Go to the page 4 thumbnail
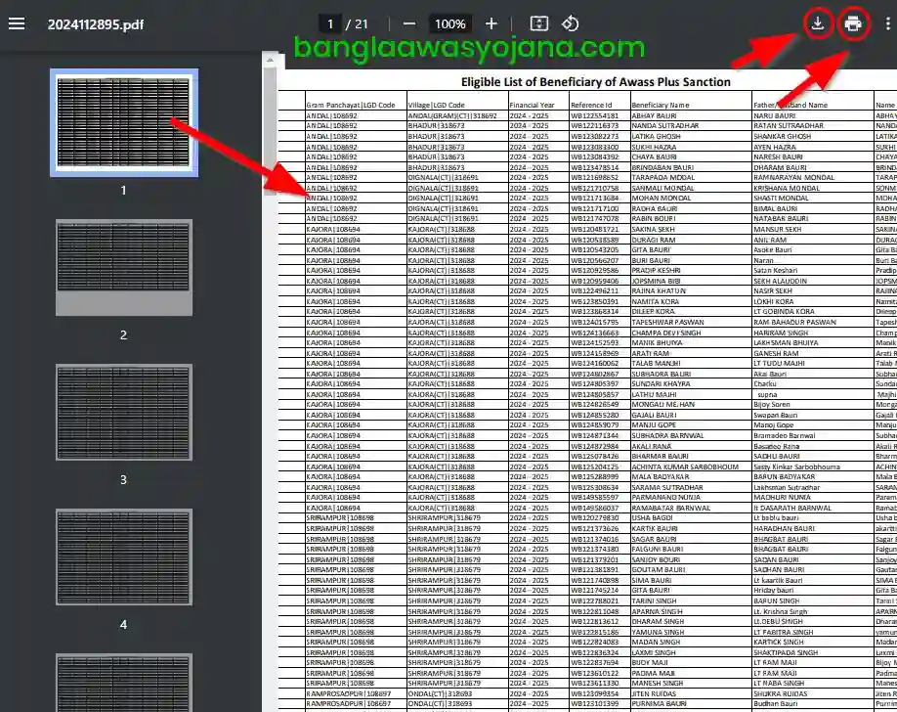 click(x=123, y=556)
